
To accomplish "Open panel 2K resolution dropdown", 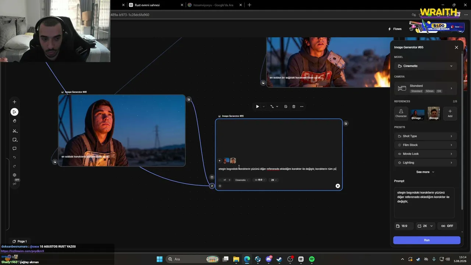I will [x=426, y=226].
